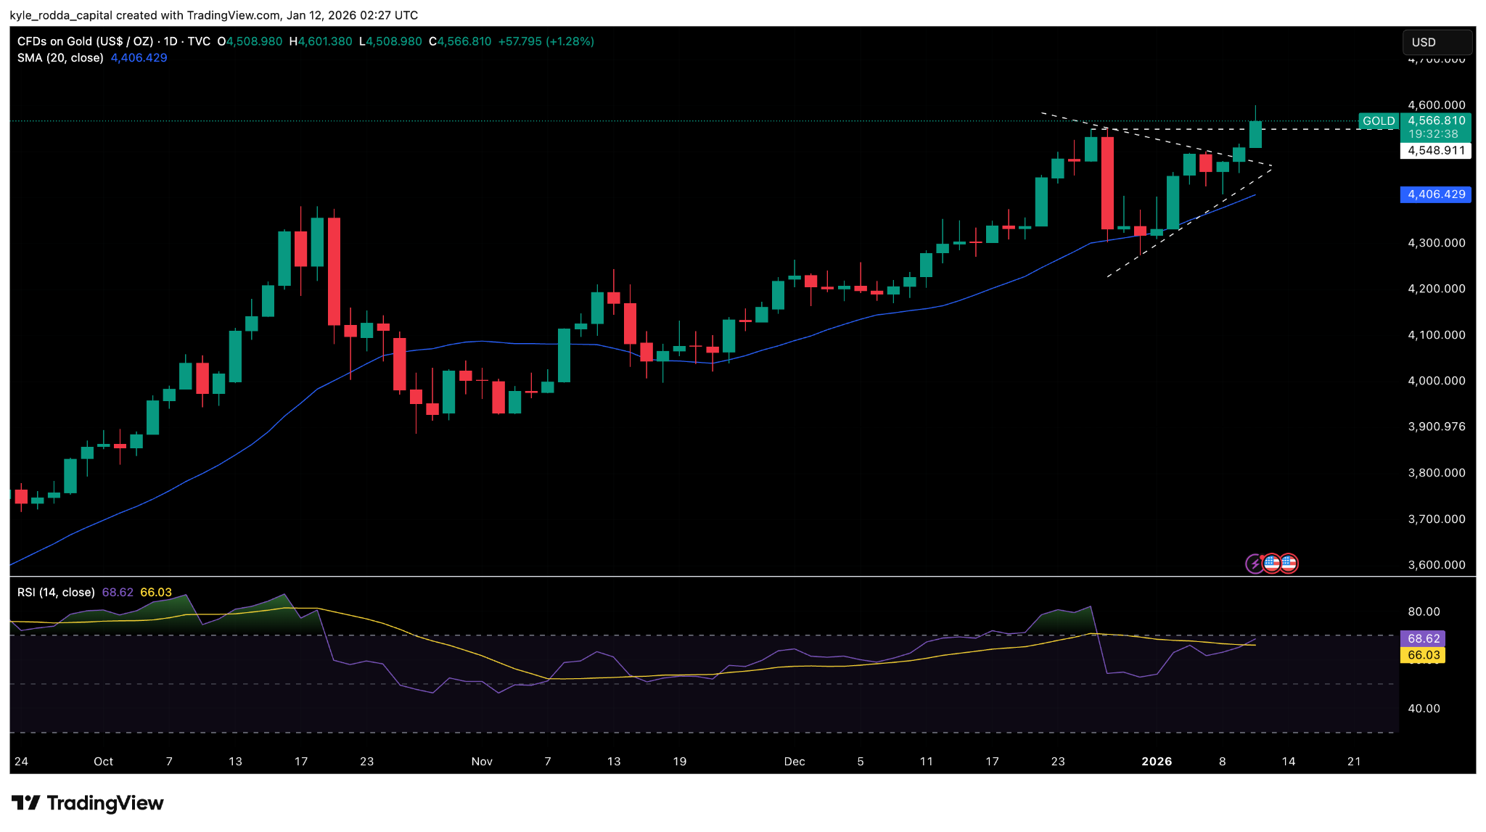
Task: Click the 4,600.000 price scale value
Action: tap(1436, 105)
